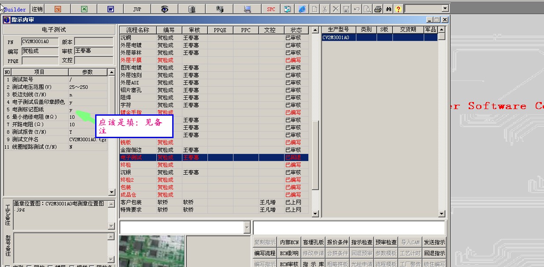Click the 回退指示 button
The height and width of the screenshot is (267, 544).
coord(434,253)
